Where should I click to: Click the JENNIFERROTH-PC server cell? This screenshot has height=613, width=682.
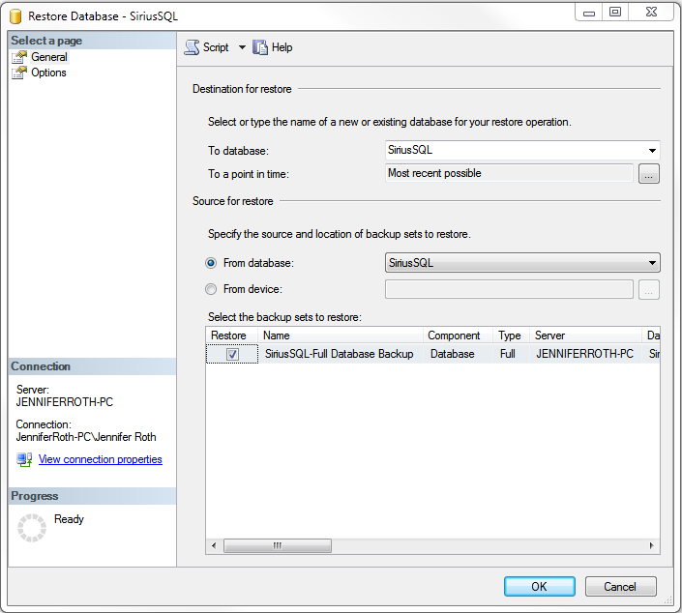(x=584, y=354)
